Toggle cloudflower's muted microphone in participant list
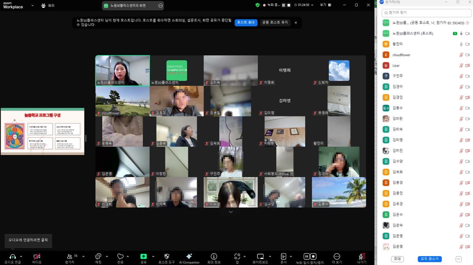Screen dimensions: 473x265 (x=461, y=55)
